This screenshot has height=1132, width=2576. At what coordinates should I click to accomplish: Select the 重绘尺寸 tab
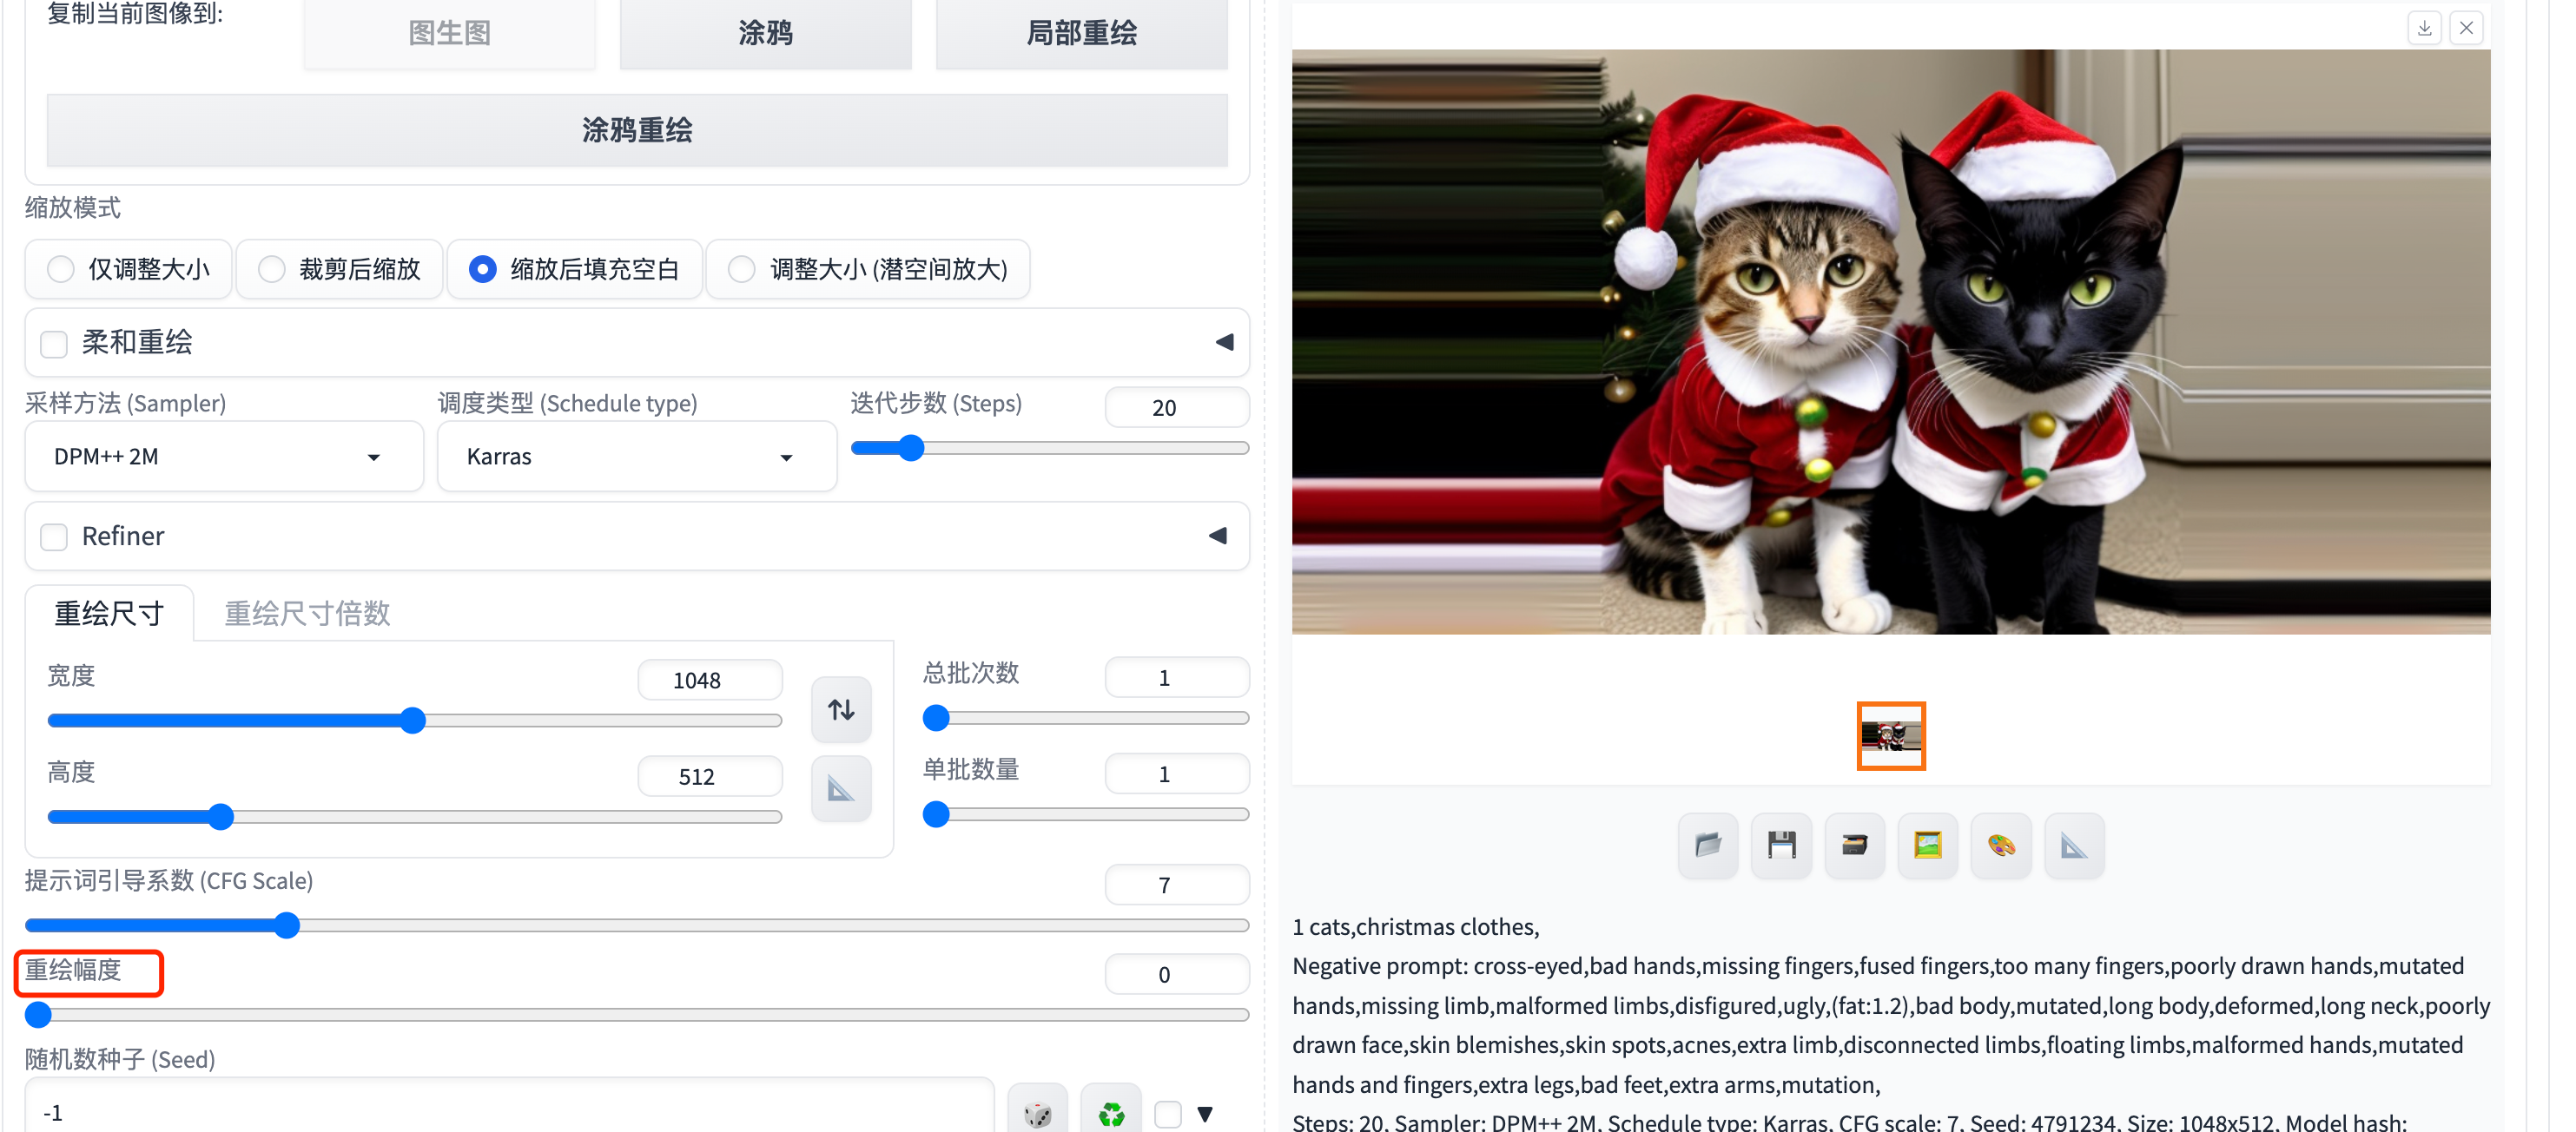pos(109,613)
